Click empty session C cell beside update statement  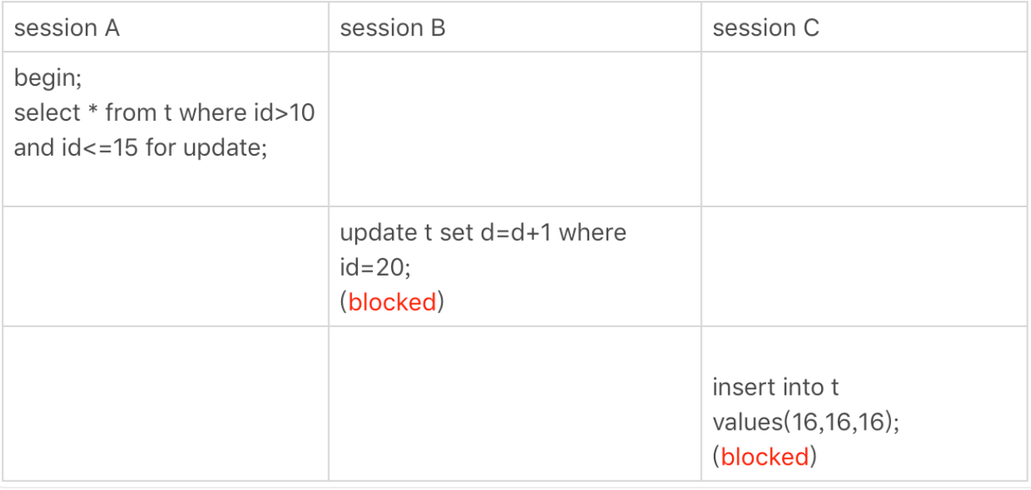click(x=864, y=266)
